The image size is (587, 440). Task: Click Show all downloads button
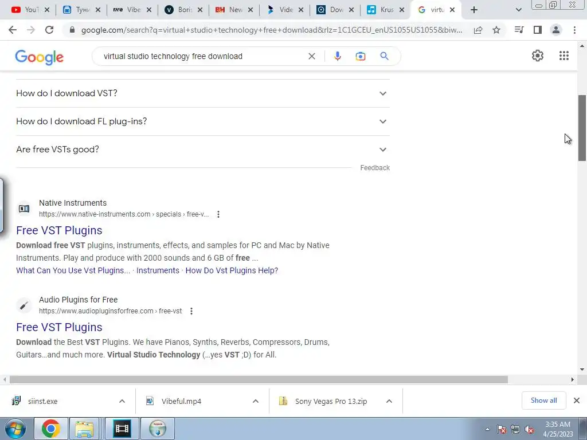click(x=543, y=400)
